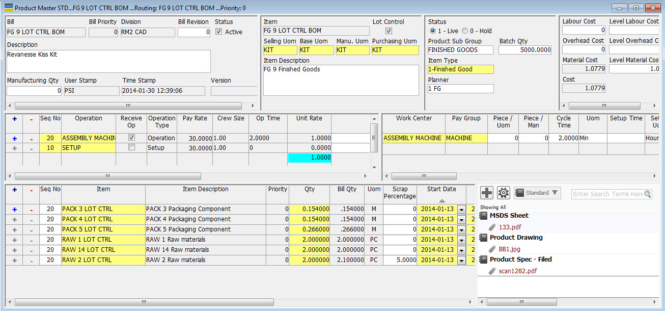The width and height of the screenshot is (665, 311).
Task: Click the add attachment plus icon
Action: pos(487,193)
